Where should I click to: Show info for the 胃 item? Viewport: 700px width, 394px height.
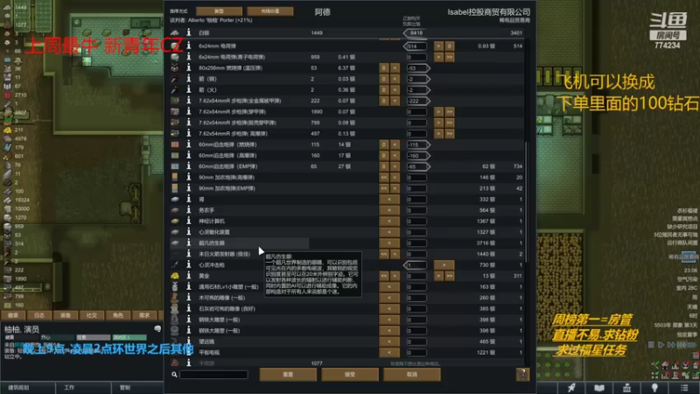point(188,200)
